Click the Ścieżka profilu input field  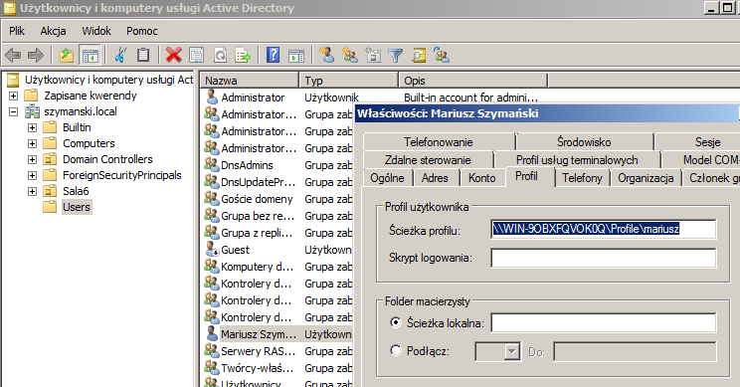(x=603, y=230)
